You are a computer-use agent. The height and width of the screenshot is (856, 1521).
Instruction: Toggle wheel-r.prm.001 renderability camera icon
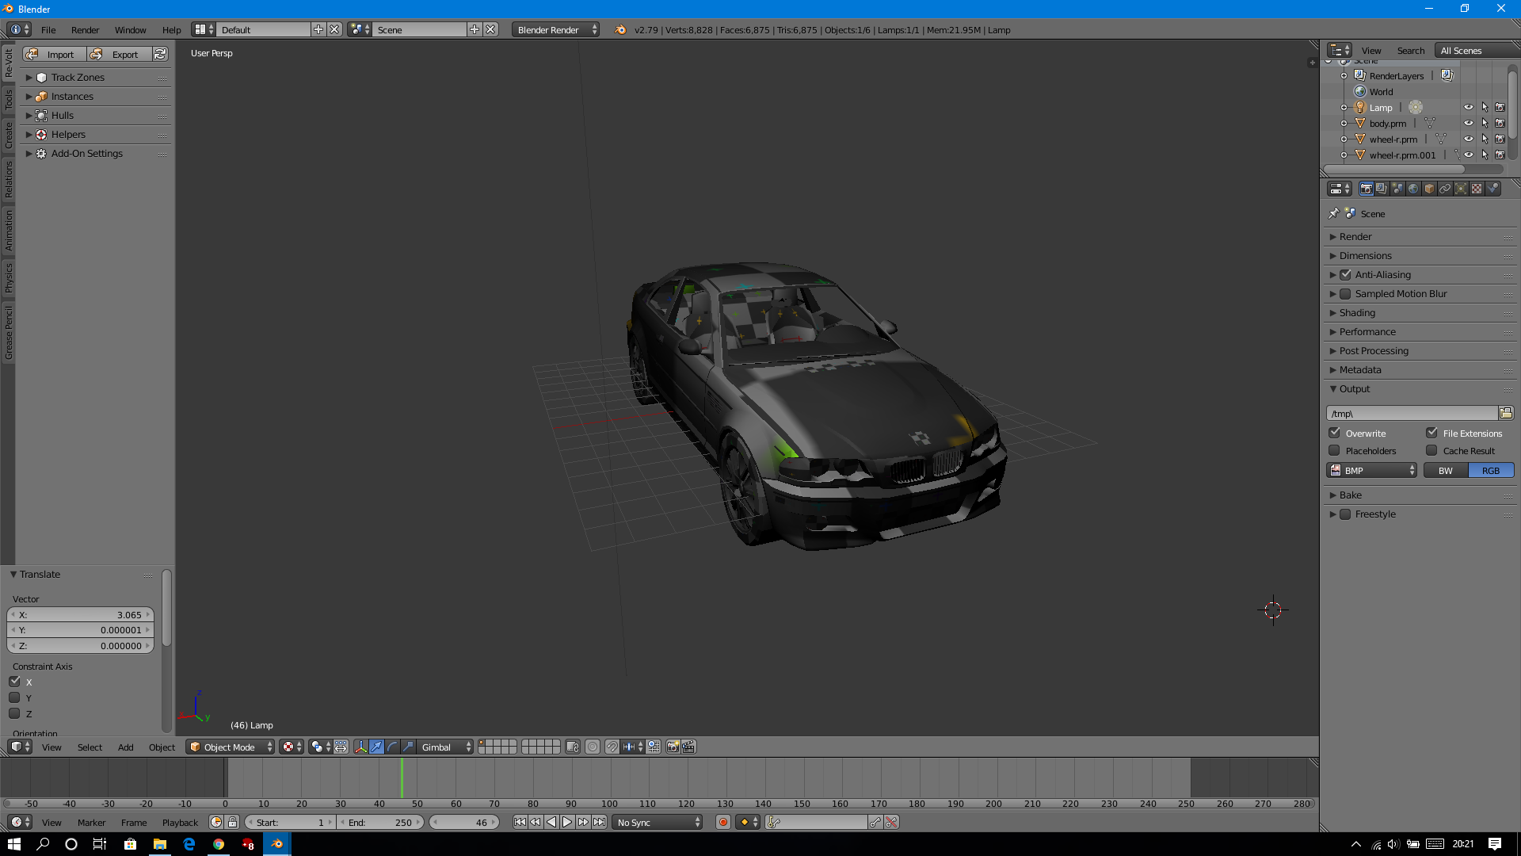(1500, 155)
